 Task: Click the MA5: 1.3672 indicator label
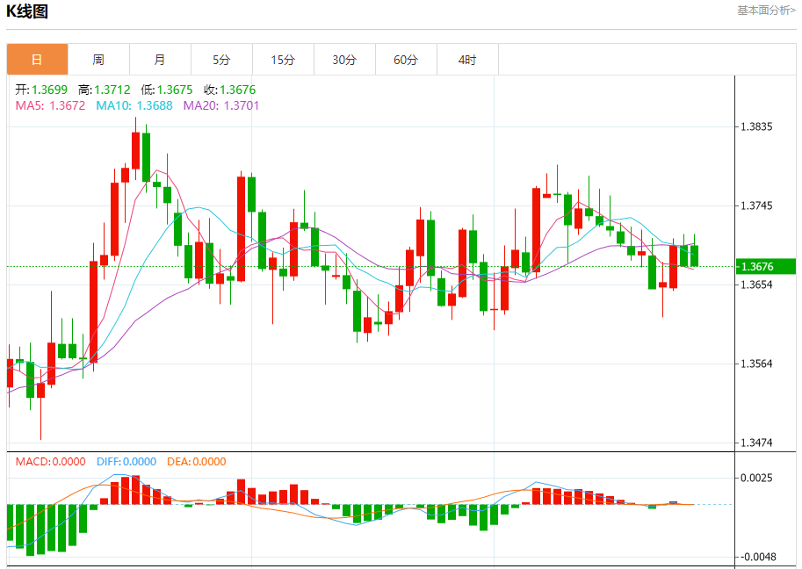pos(50,106)
